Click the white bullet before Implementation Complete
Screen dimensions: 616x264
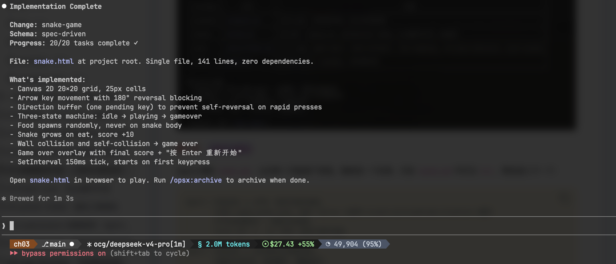4,6
